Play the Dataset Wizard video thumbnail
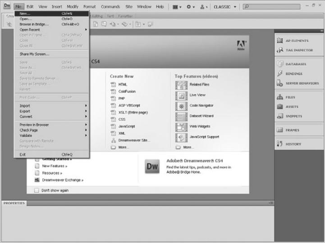This screenshot has width=325, height=243. [x=181, y=117]
